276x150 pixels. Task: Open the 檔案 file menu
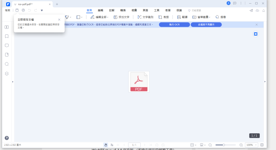click(x=7, y=10)
